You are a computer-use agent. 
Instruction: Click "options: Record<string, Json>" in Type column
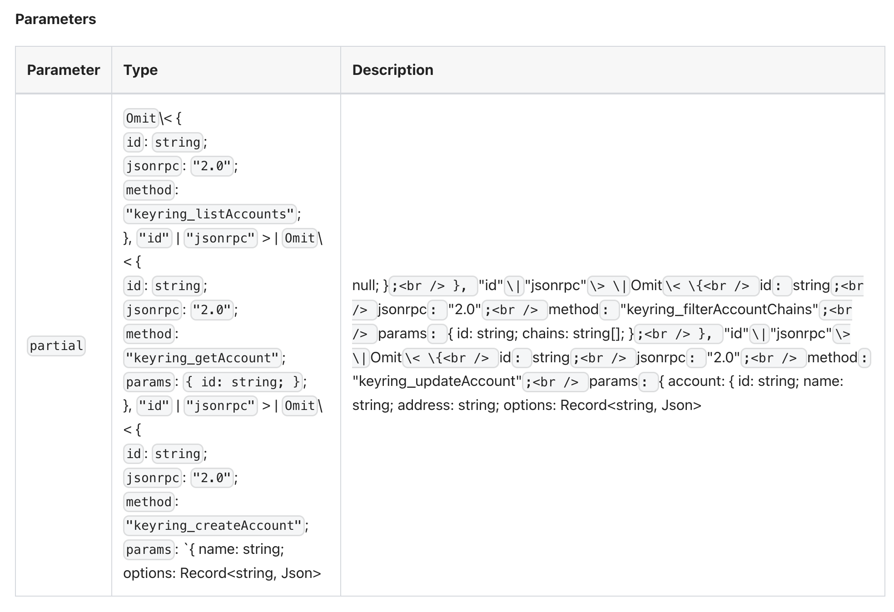(222, 573)
